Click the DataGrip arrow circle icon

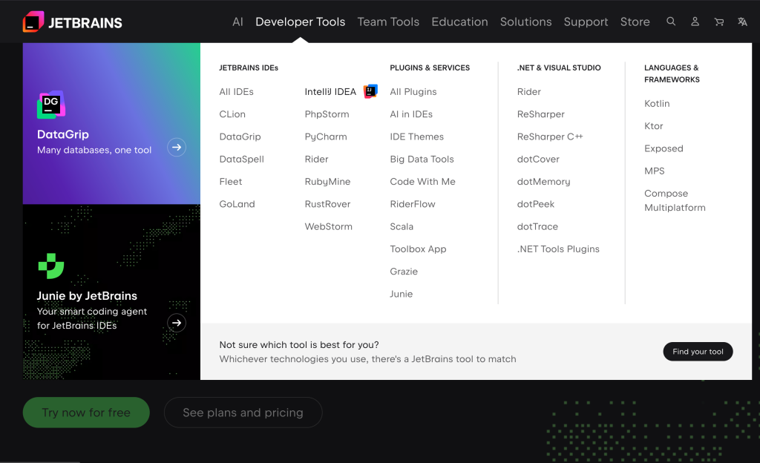(177, 147)
